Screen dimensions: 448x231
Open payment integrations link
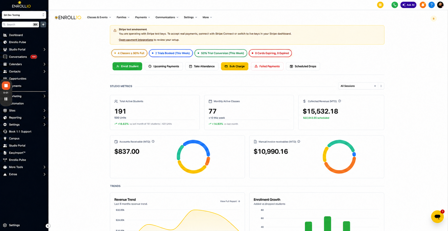(x=136, y=40)
